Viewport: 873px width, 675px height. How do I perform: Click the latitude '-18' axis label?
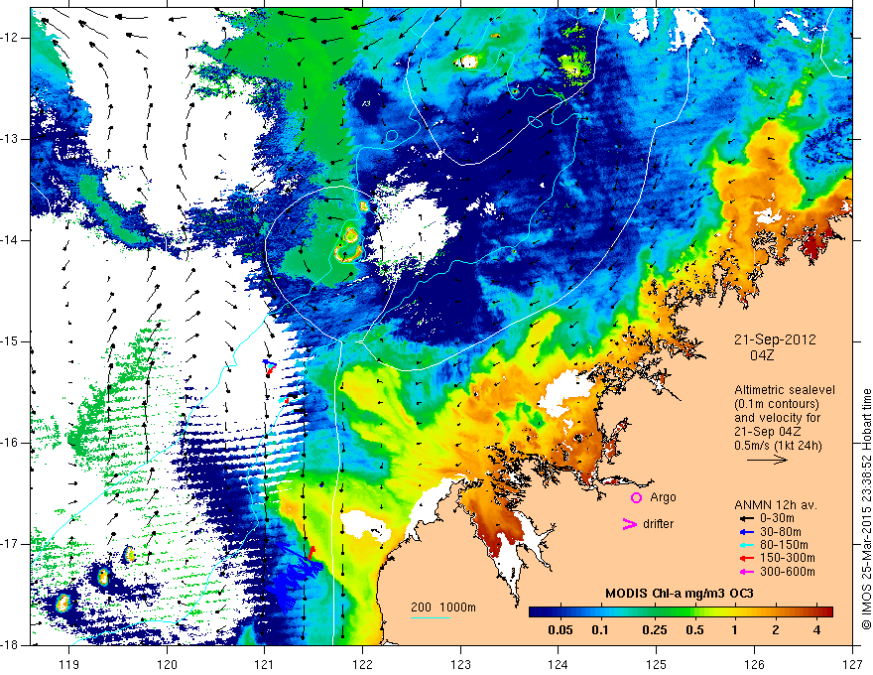pyautogui.click(x=10, y=645)
